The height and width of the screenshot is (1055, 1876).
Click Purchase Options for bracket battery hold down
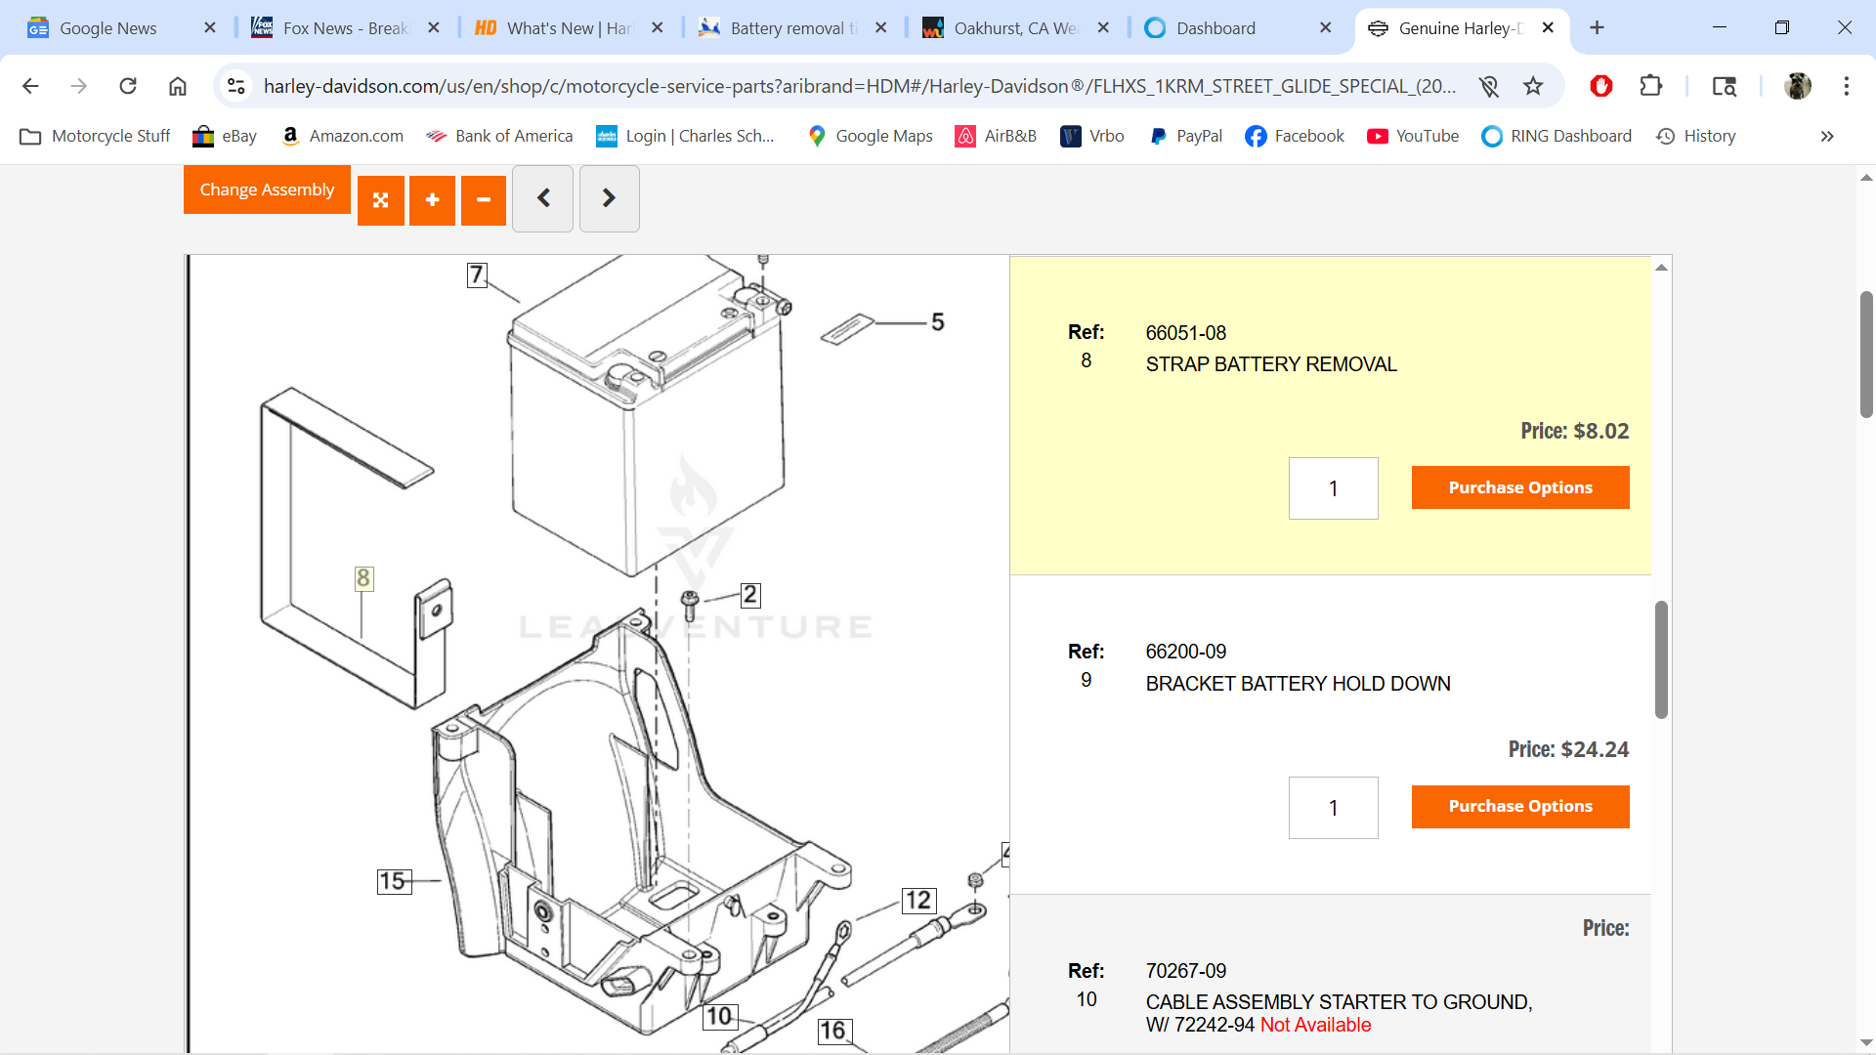click(1519, 807)
